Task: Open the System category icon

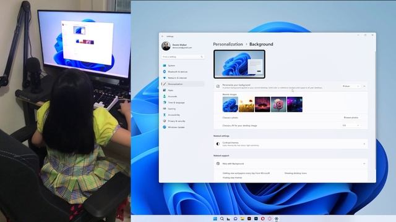Action: (x=165, y=65)
